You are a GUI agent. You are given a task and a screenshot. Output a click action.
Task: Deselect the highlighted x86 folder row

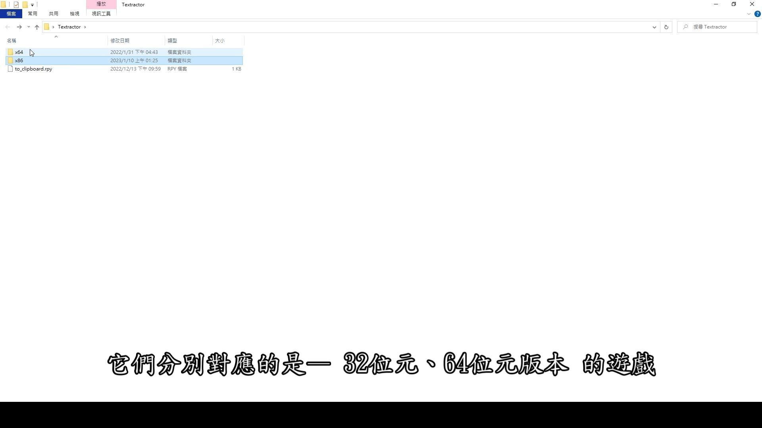point(19,60)
